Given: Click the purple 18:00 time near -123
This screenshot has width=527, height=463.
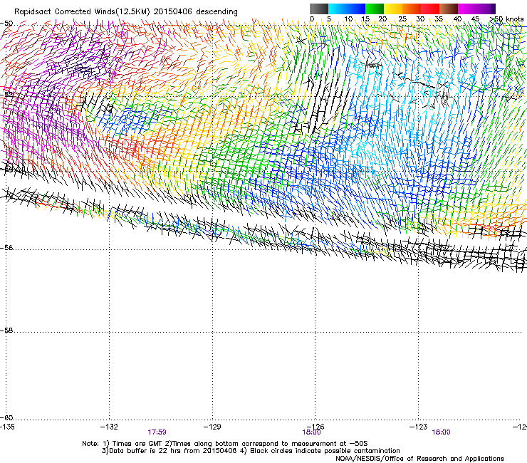Looking at the screenshot, I should pos(441,432).
